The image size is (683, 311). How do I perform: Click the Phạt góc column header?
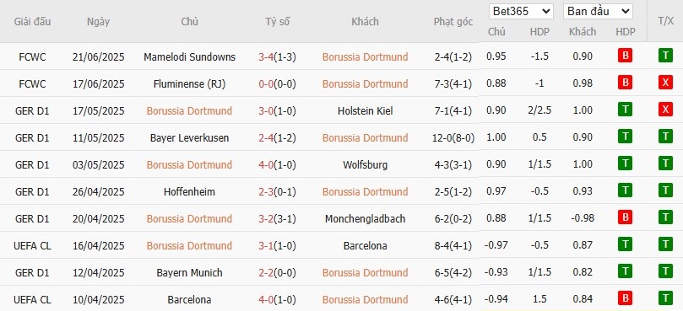pyautogui.click(x=453, y=22)
